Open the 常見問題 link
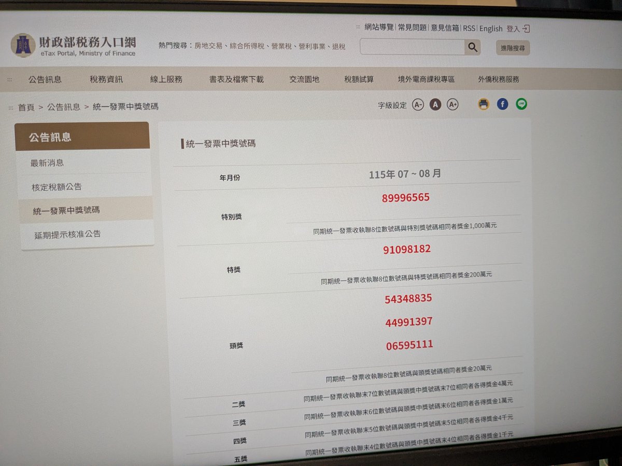The image size is (622, 466). [x=412, y=28]
